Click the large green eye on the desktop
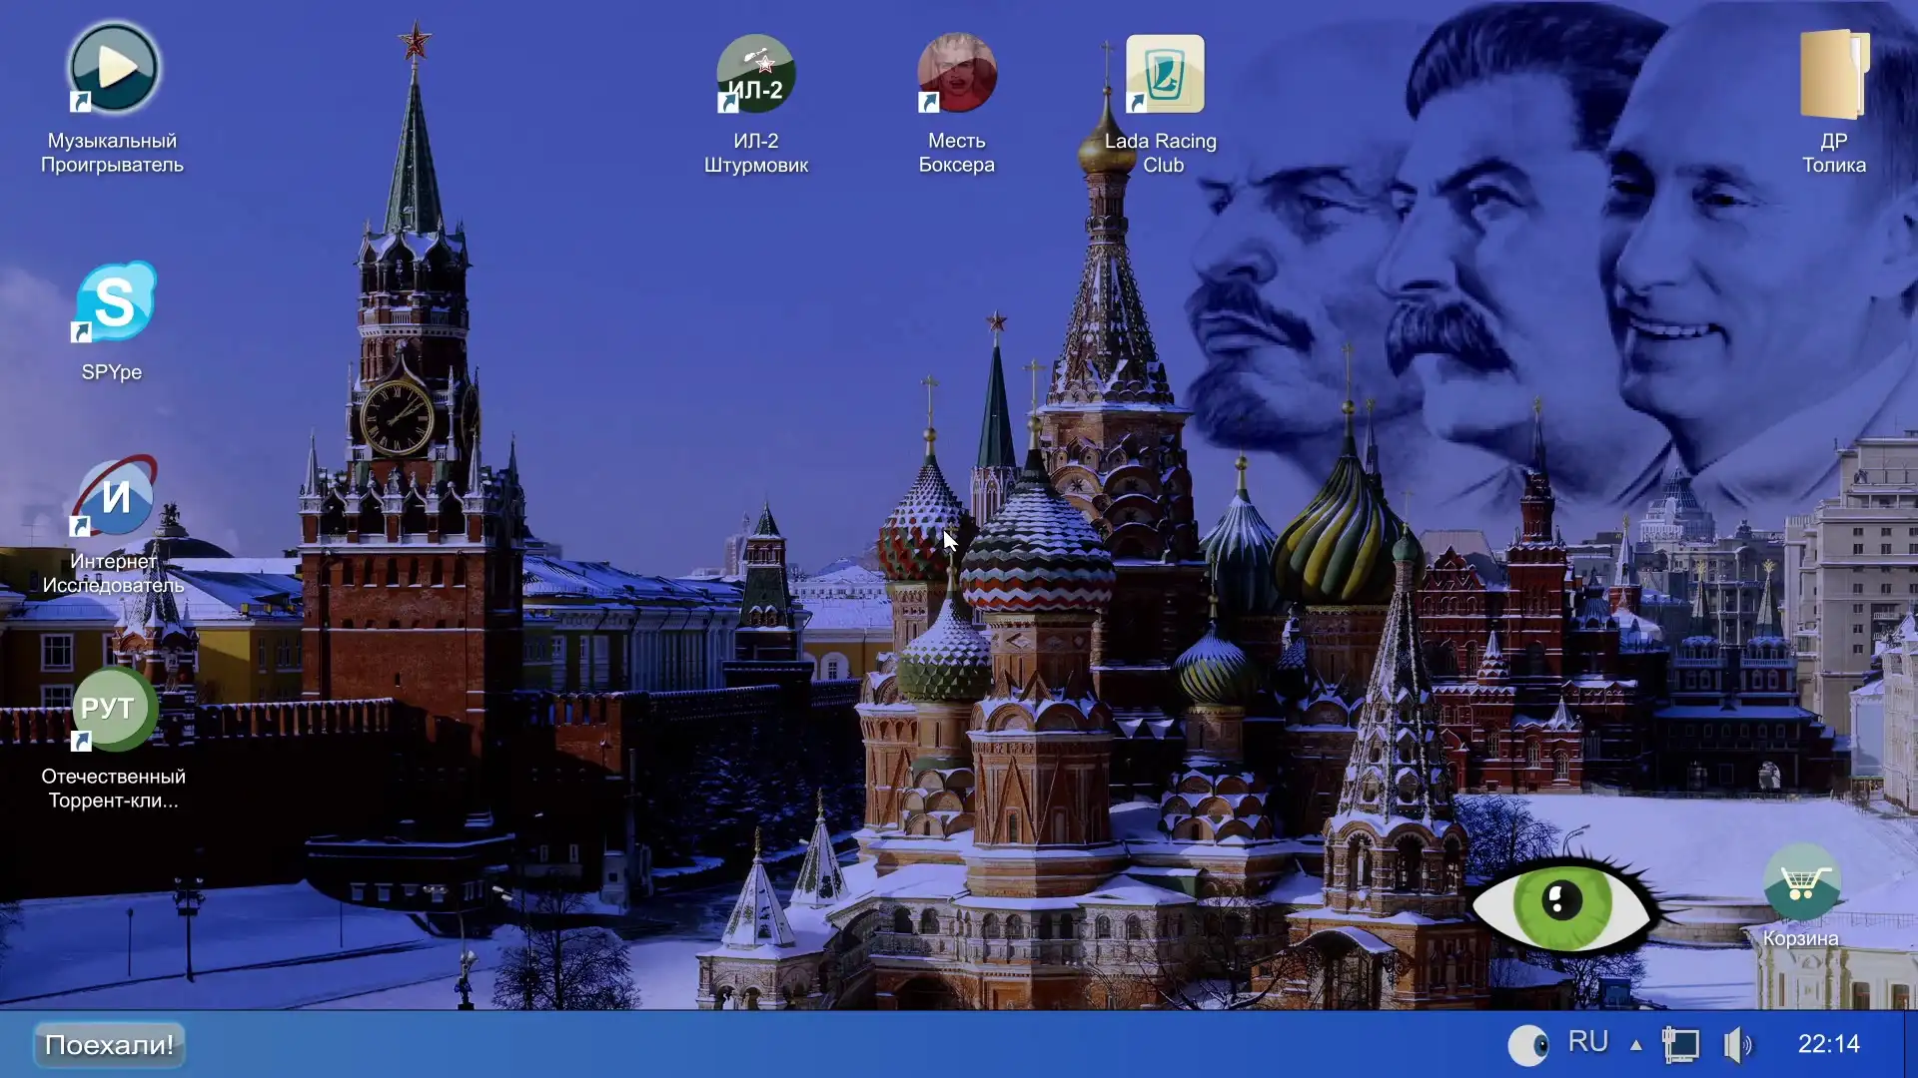This screenshot has width=1918, height=1078. pos(1562,902)
